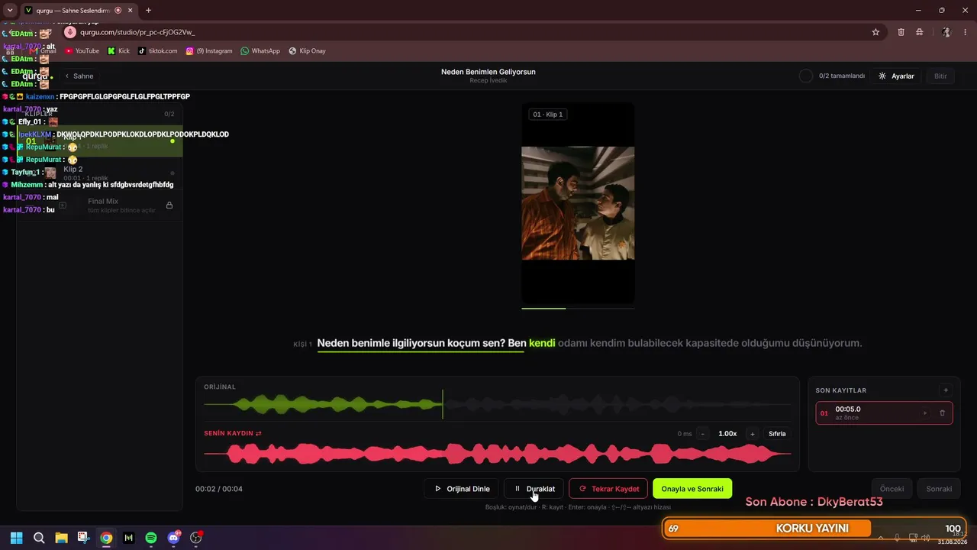Show hidden system tray icons
The image size is (977, 550).
pos(881,538)
